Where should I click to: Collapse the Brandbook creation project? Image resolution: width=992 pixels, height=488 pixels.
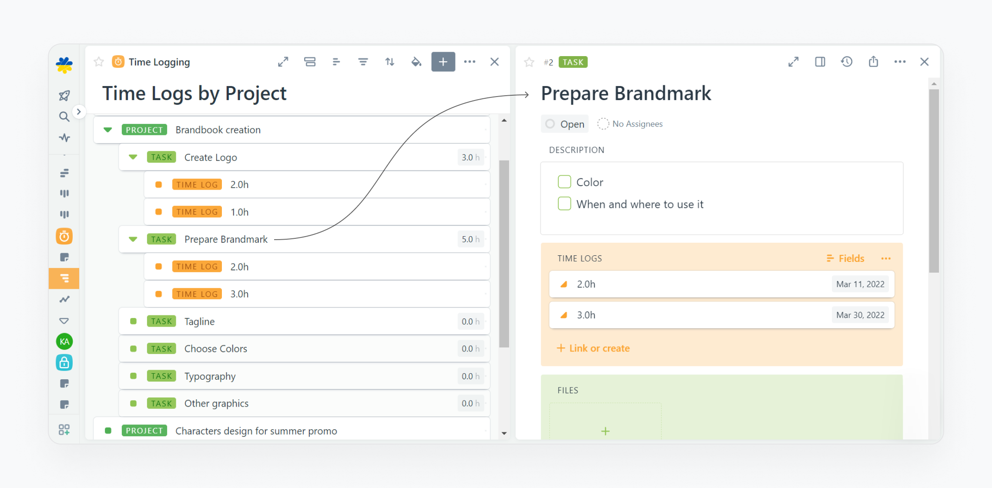108,130
